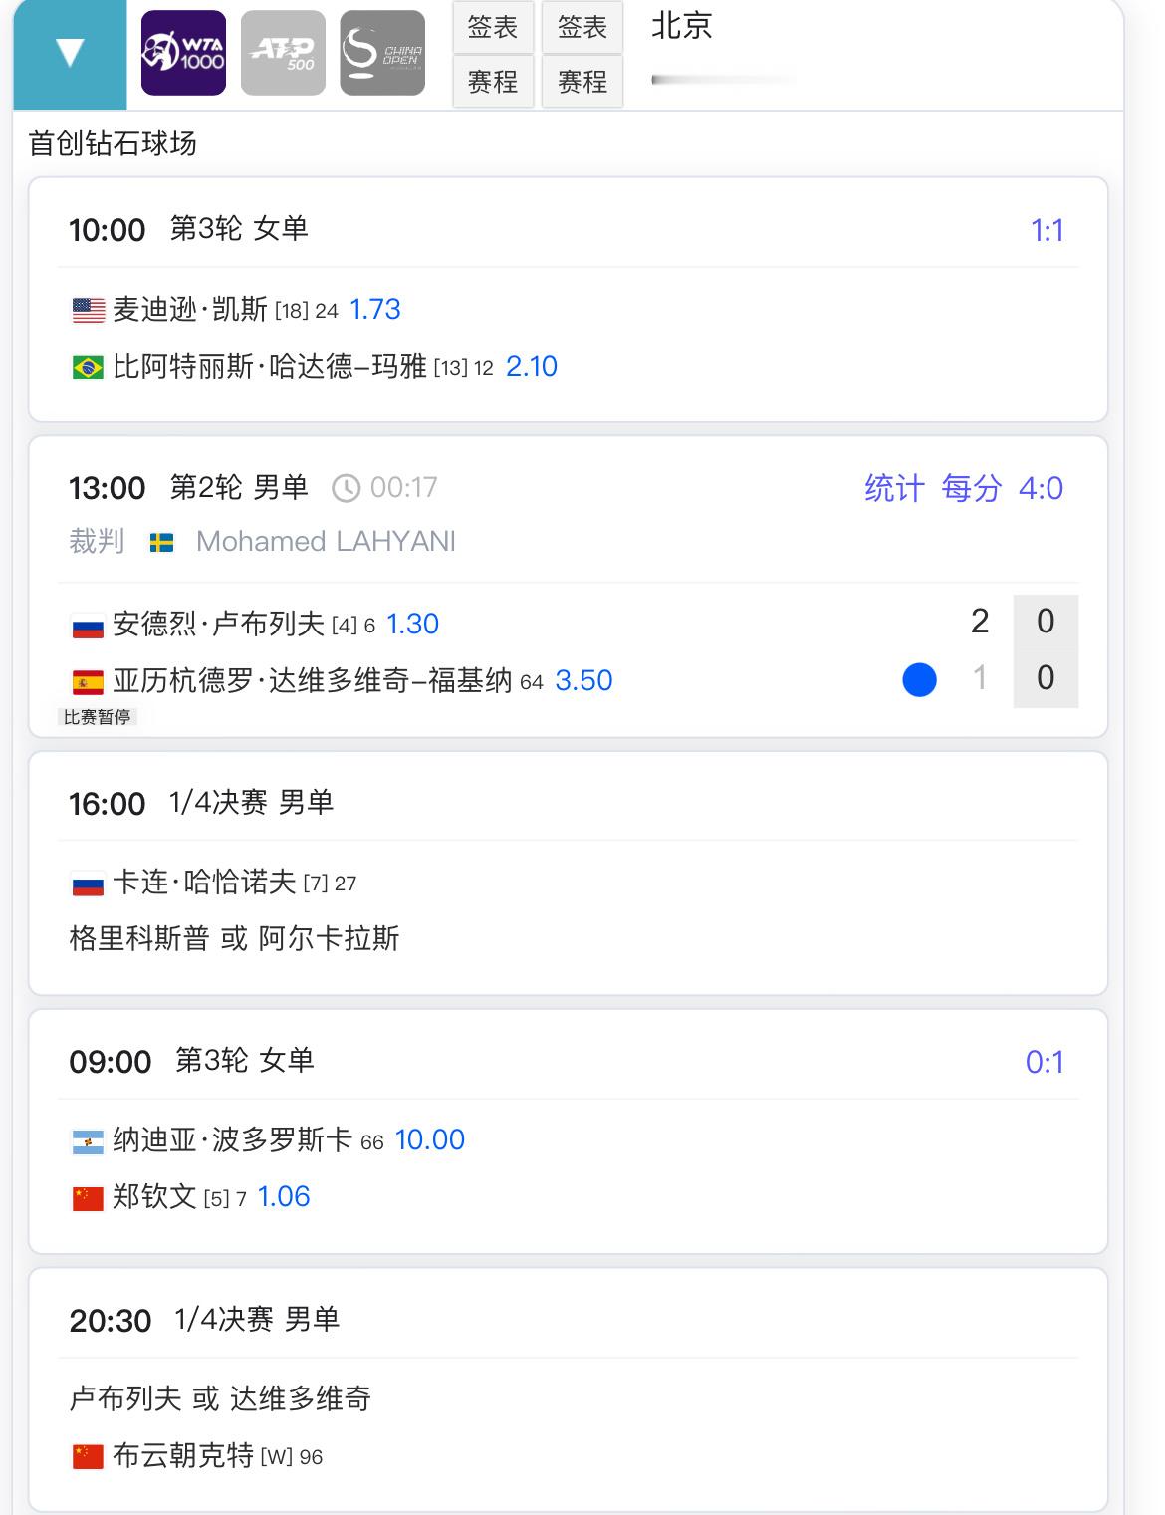Open the second 签表 draw button
This screenshot has width=1165, height=1515.
582,27
